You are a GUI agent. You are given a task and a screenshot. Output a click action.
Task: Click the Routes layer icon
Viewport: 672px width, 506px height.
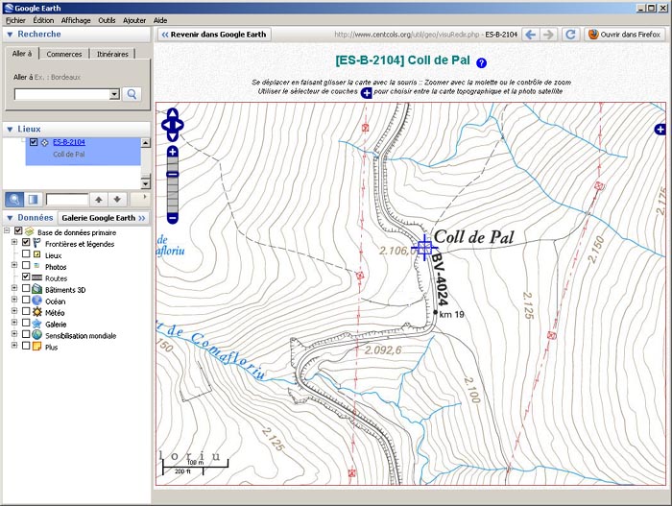pyautogui.click(x=36, y=277)
